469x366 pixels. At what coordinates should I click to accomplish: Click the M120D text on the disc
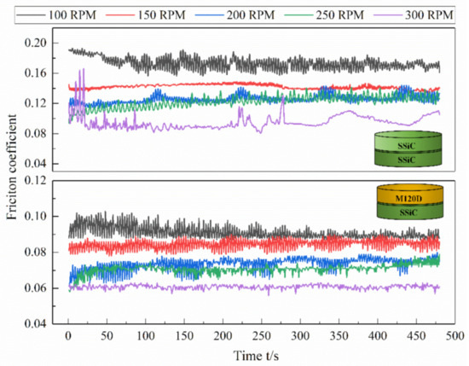click(x=408, y=199)
